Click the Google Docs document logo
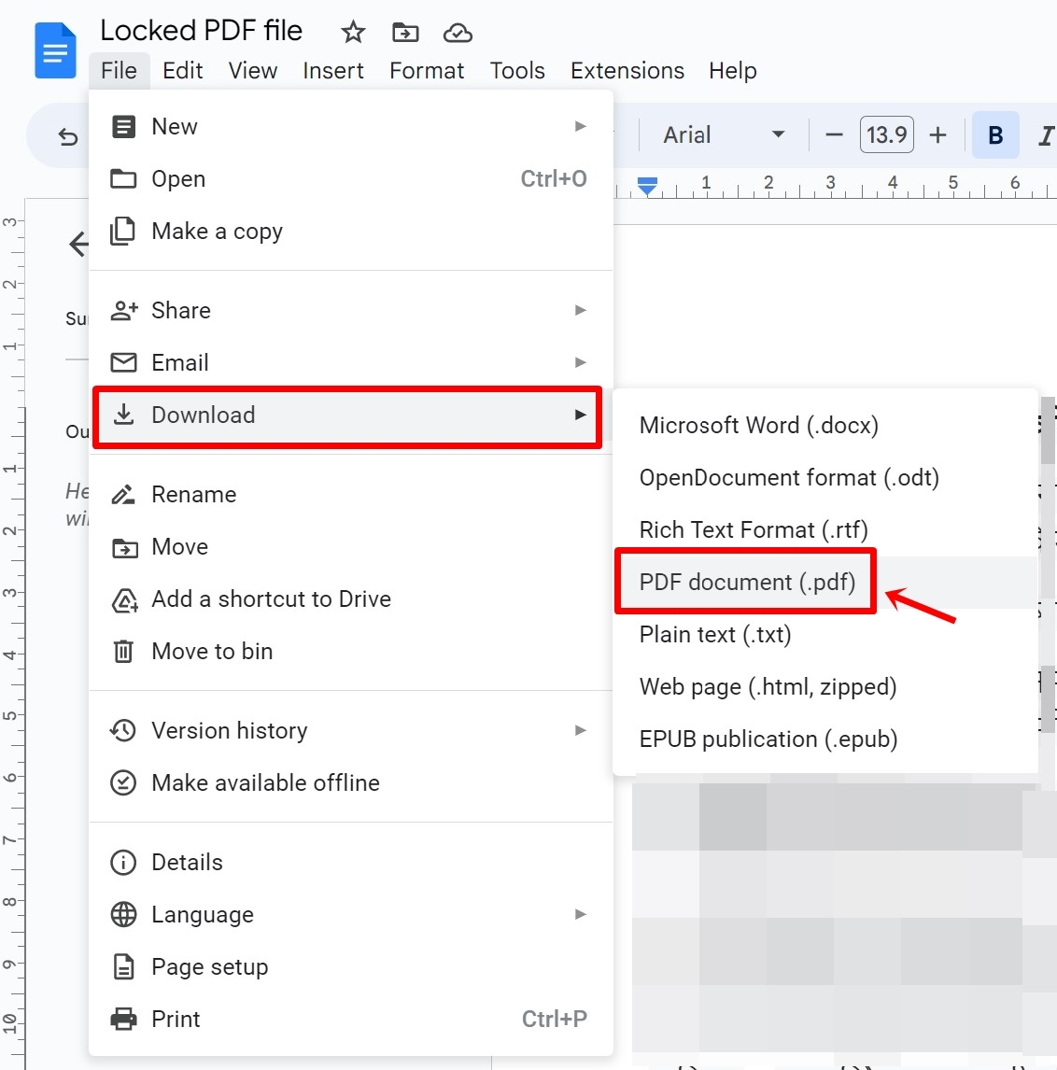Screen dimensions: 1057x1070 [55, 49]
